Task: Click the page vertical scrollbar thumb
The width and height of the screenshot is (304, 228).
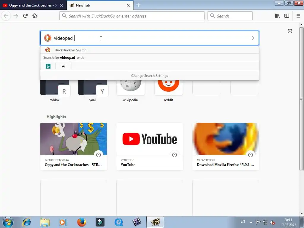Action: coord(301,99)
